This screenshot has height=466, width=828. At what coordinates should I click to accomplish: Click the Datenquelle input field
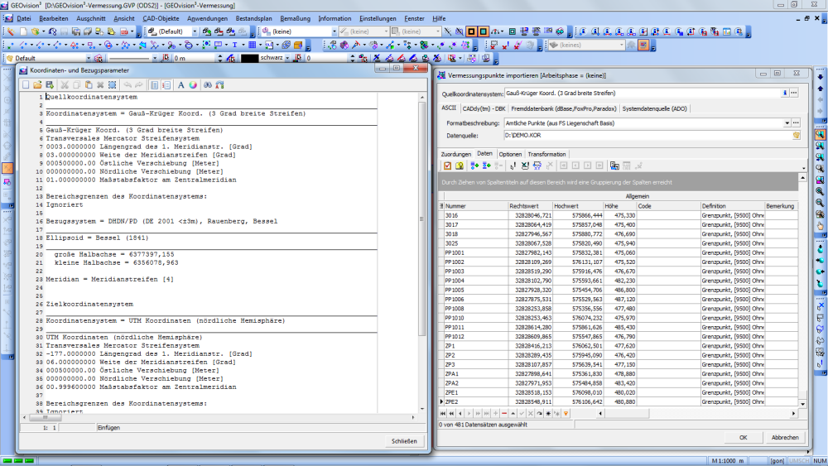(x=647, y=136)
